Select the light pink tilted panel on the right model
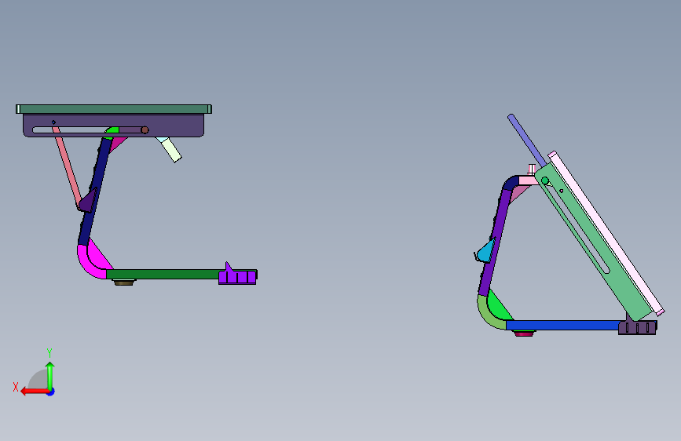Screen dimensions: 681x441 click(608, 232)
